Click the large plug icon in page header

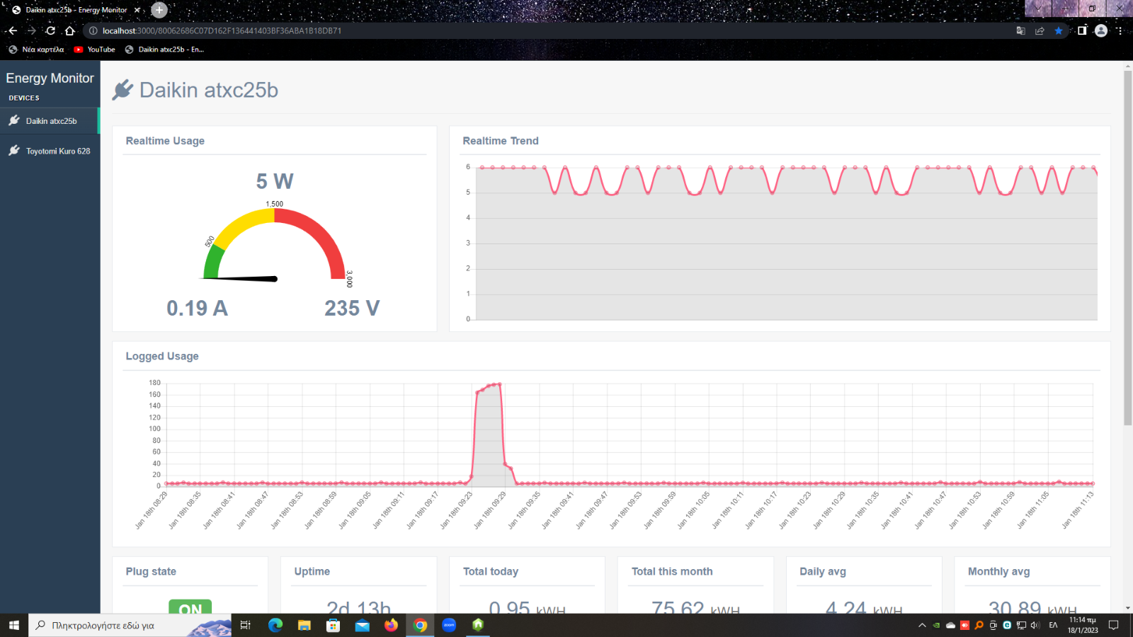(123, 90)
